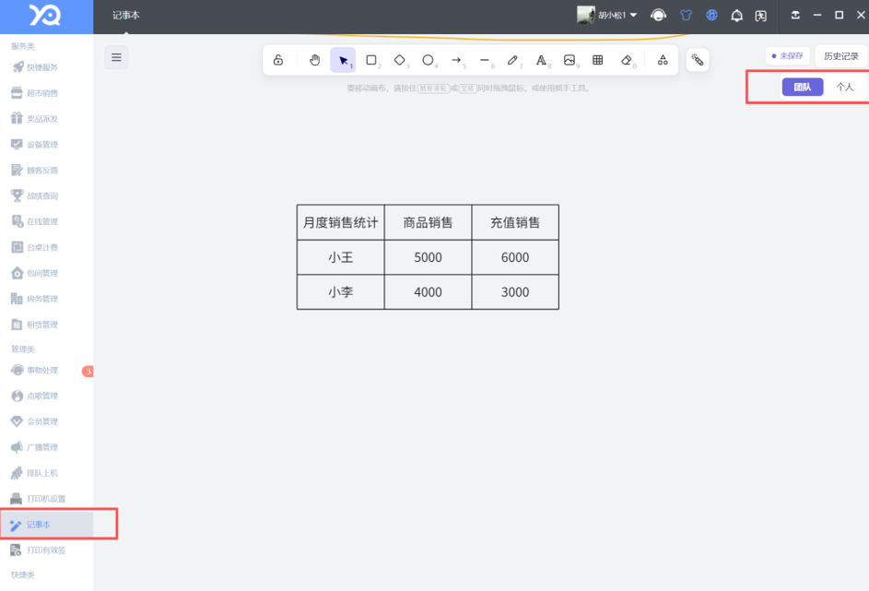The image size is (869, 591).
Task: Open the insert image tool
Action: click(x=570, y=60)
